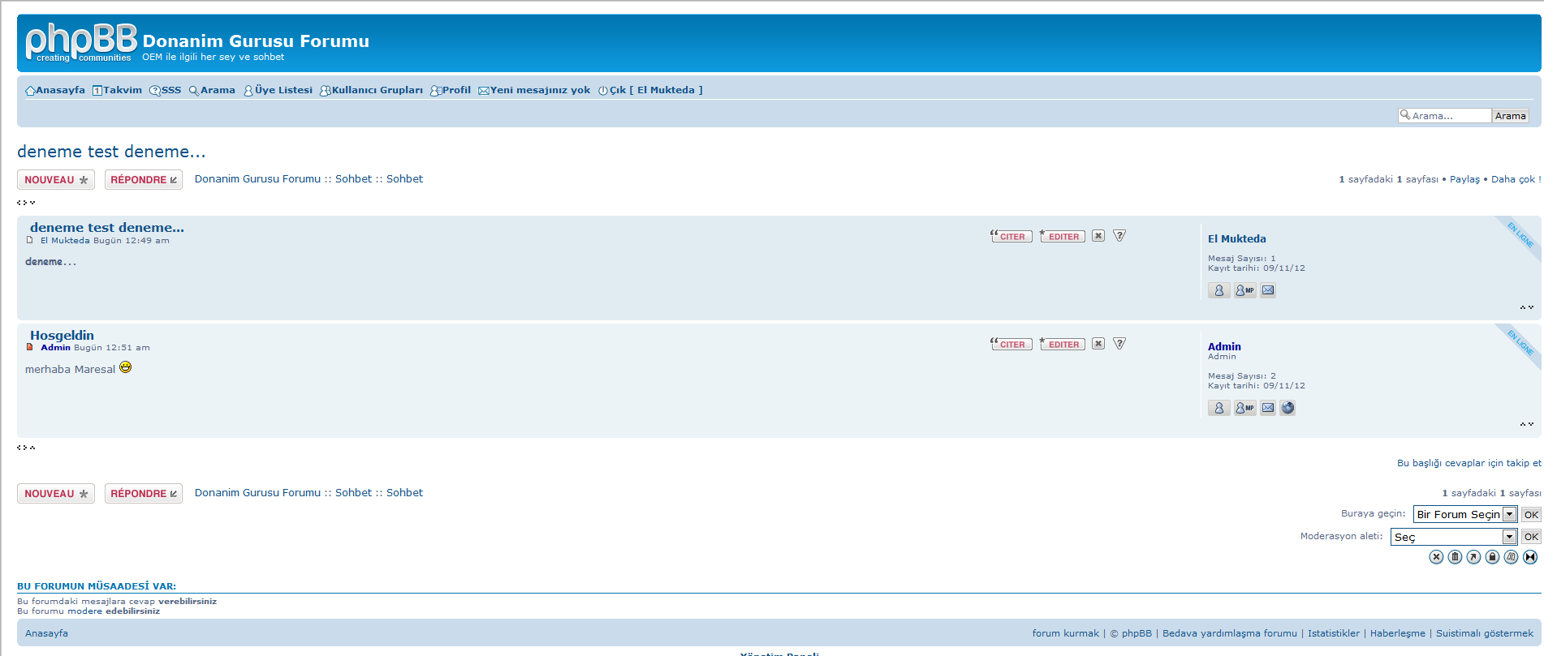Click the trash can moderation icon
This screenshot has width=1544, height=656.
tap(1455, 557)
